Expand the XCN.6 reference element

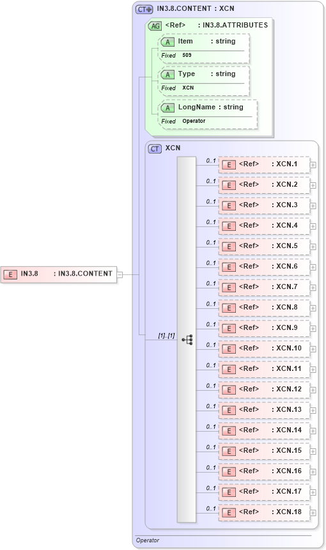[x=313, y=267]
